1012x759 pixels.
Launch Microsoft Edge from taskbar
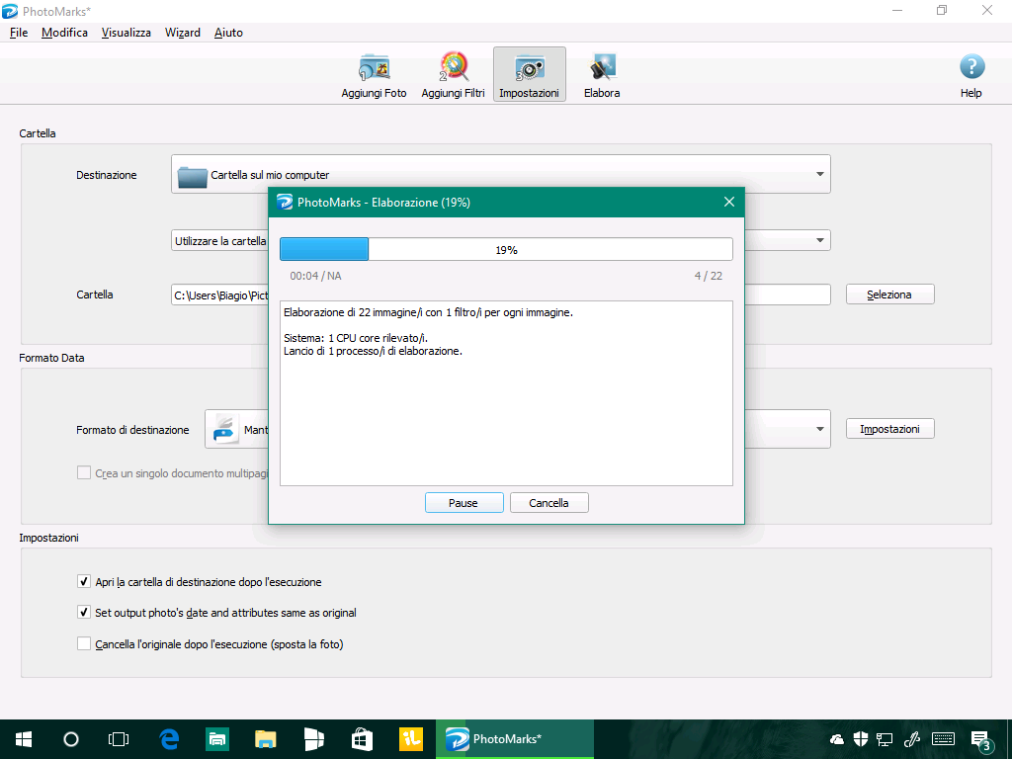click(x=169, y=739)
